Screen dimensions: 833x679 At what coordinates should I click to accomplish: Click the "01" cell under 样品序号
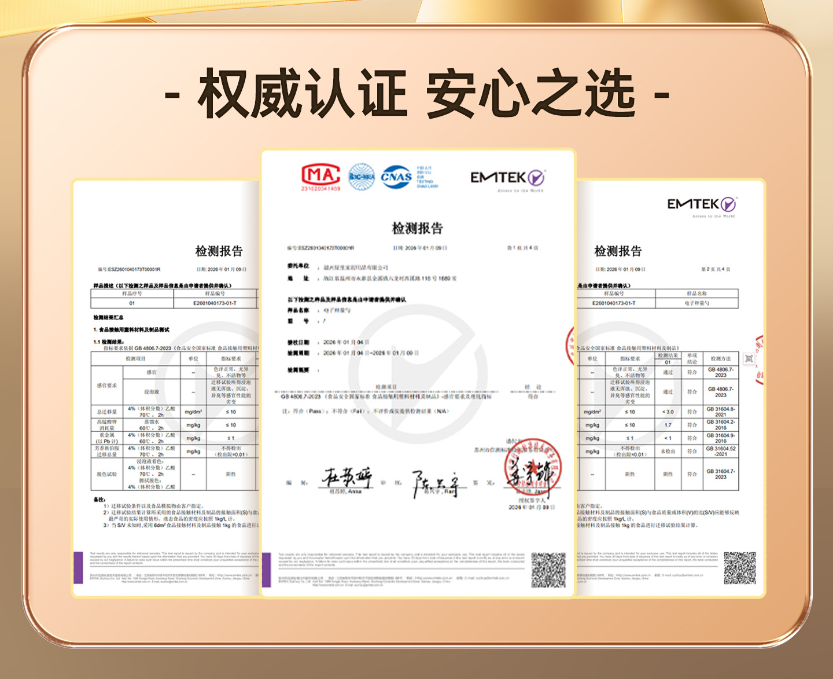(x=132, y=303)
